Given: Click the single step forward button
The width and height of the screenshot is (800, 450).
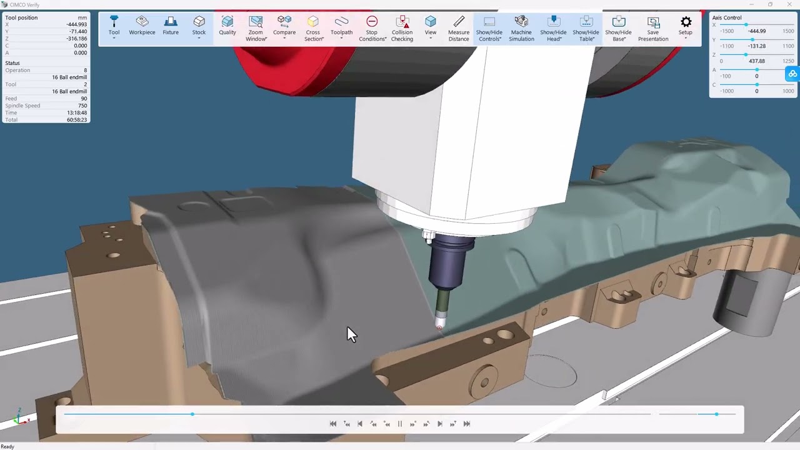Looking at the screenshot, I should (439, 424).
